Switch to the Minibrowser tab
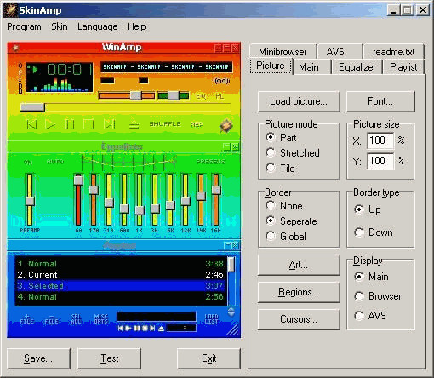This screenshot has width=434, height=378. coord(283,52)
